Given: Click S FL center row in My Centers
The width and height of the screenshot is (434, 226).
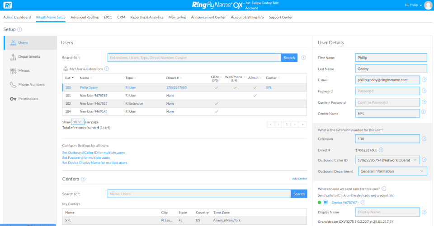Looking at the screenshot, I should click(x=184, y=220).
